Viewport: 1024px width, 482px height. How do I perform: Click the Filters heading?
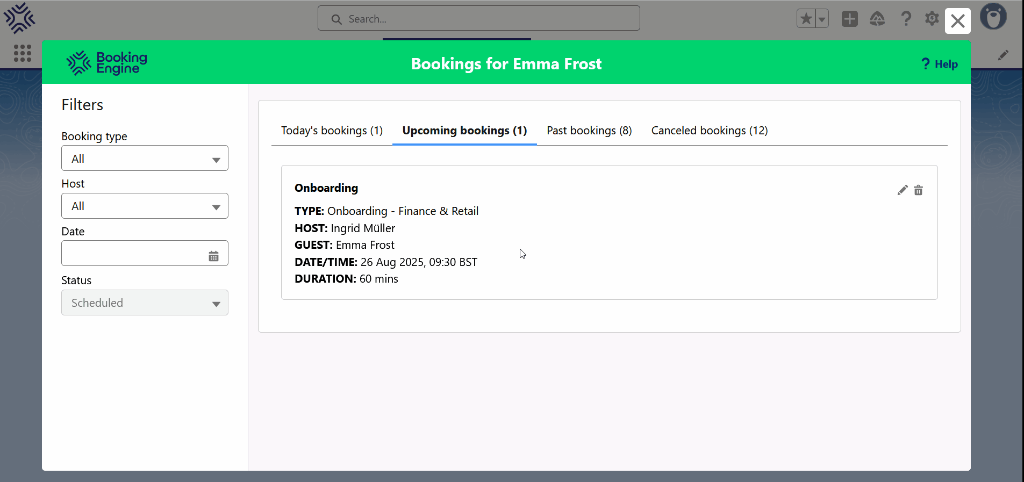pyautogui.click(x=82, y=105)
